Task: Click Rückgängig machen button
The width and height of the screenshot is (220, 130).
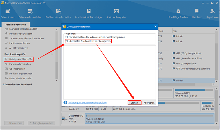Action: (41, 123)
